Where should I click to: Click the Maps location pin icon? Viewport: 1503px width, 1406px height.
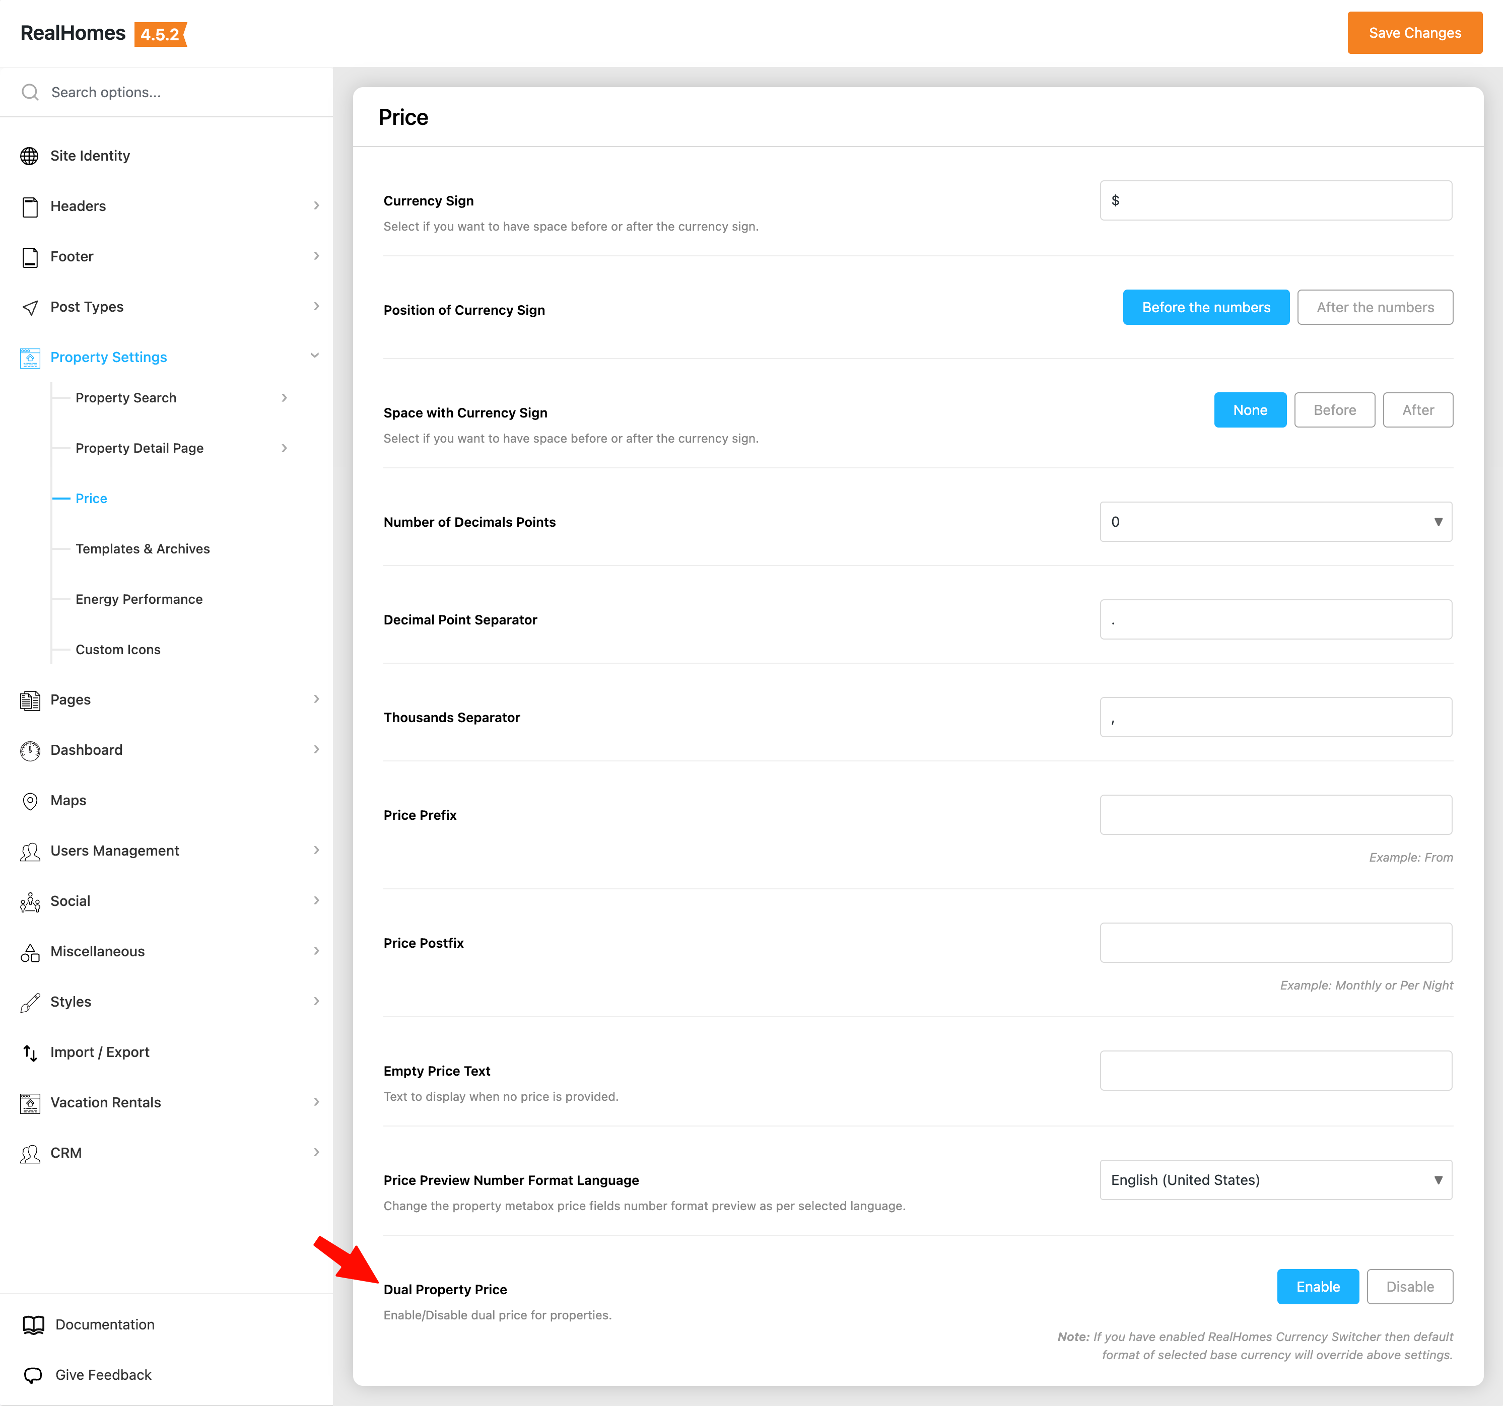pyautogui.click(x=30, y=801)
